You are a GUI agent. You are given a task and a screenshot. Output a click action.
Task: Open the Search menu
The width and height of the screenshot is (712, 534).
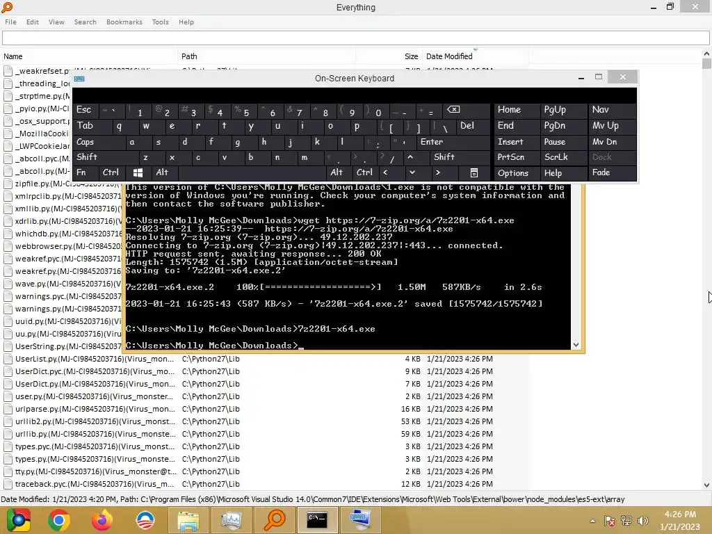pyautogui.click(x=85, y=22)
